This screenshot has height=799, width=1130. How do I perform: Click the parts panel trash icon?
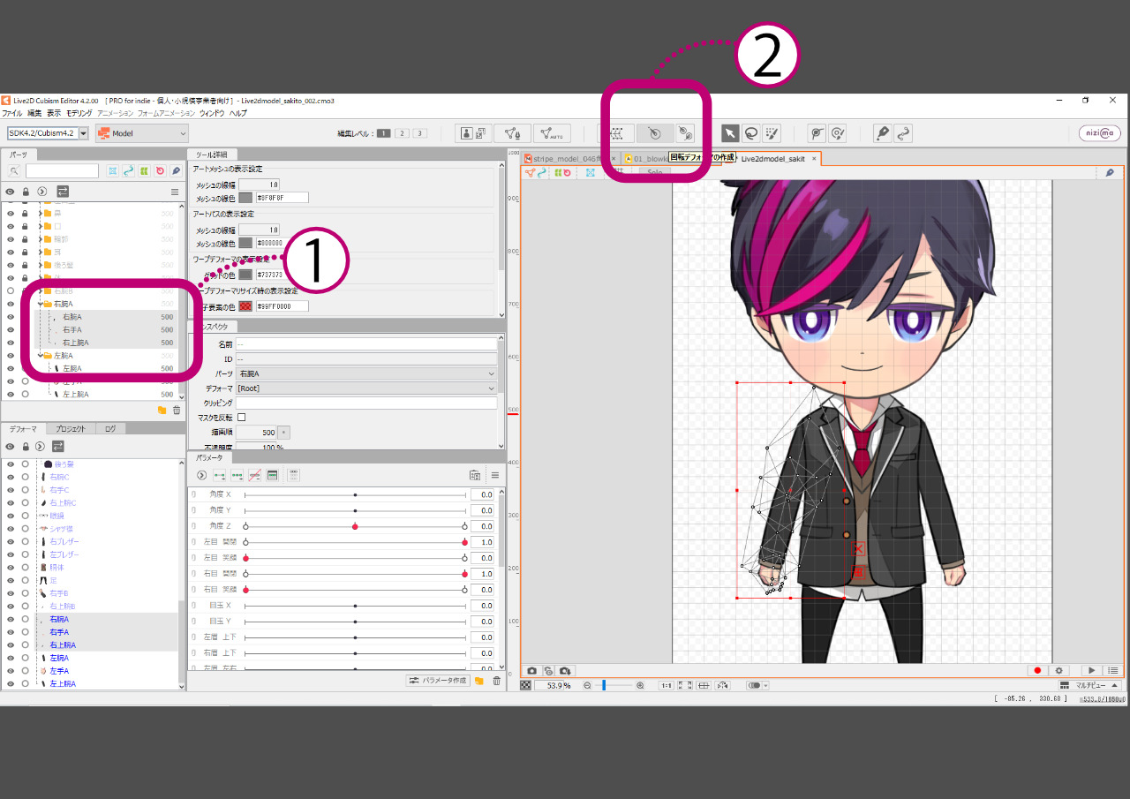(x=177, y=410)
